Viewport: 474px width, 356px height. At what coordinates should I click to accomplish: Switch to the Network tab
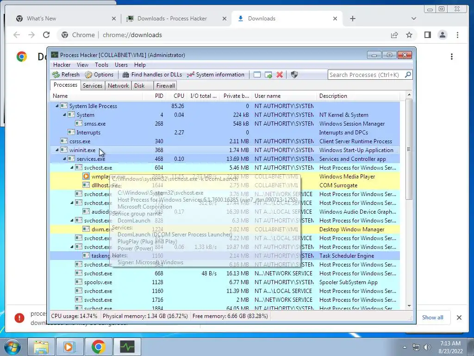coord(118,86)
